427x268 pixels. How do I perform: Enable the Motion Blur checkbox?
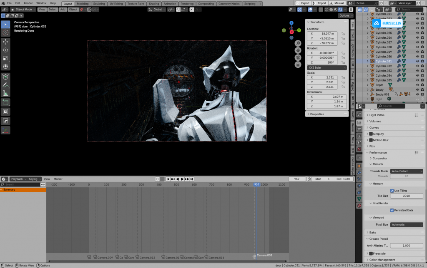point(371,140)
